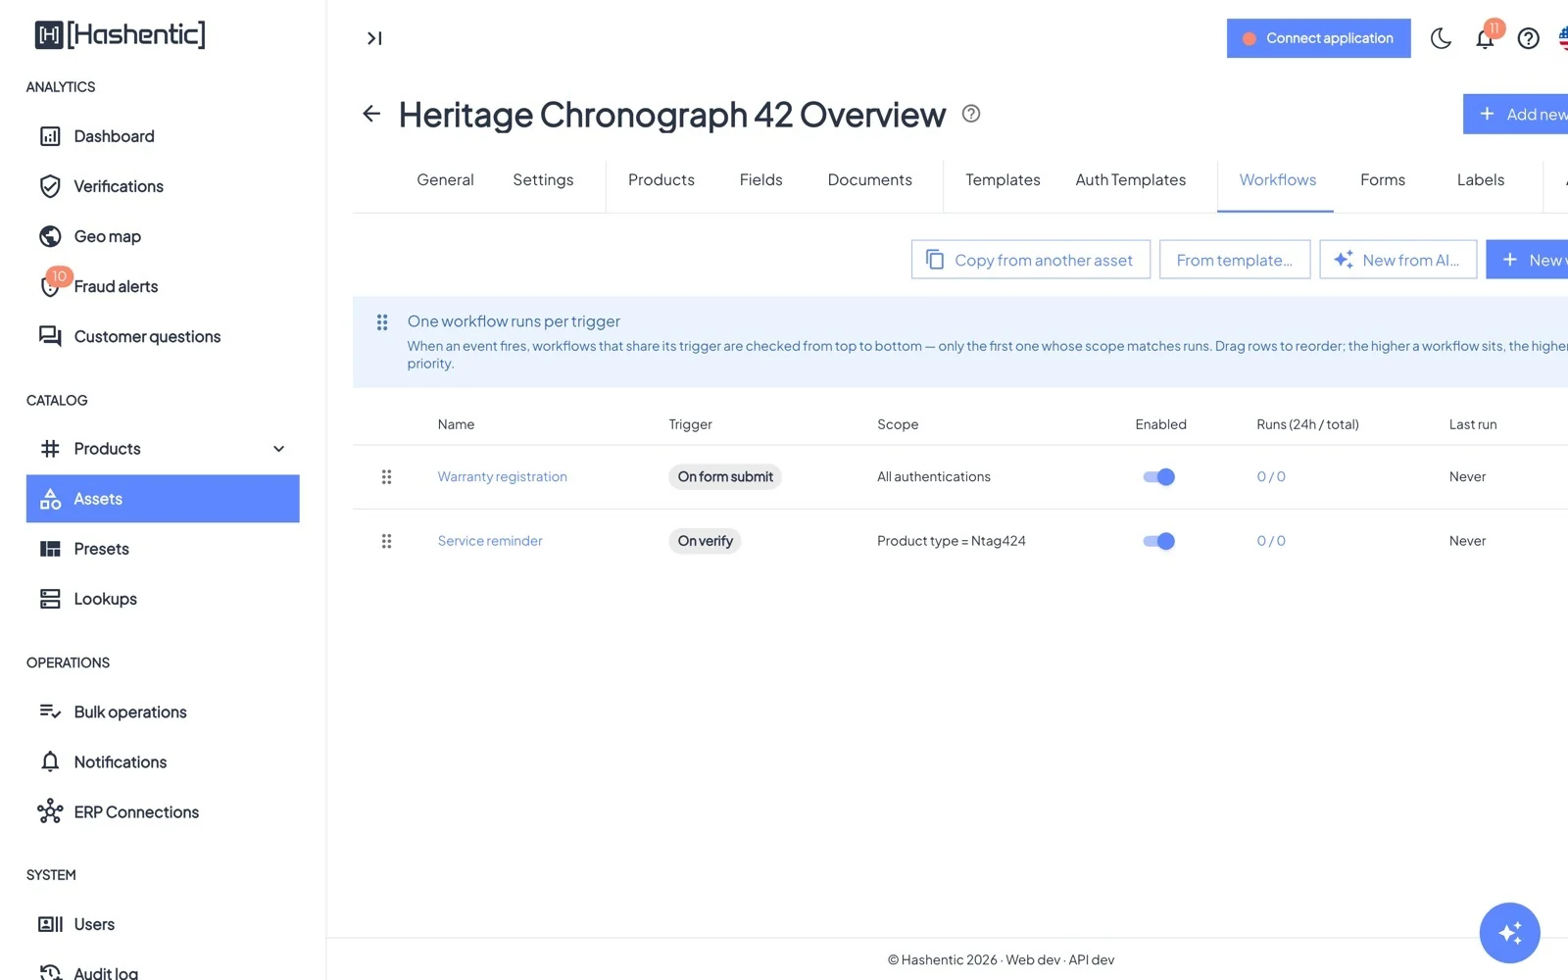This screenshot has width=1568, height=980.
Task: Open the help question mark icon in top bar
Action: pos(1528,38)
